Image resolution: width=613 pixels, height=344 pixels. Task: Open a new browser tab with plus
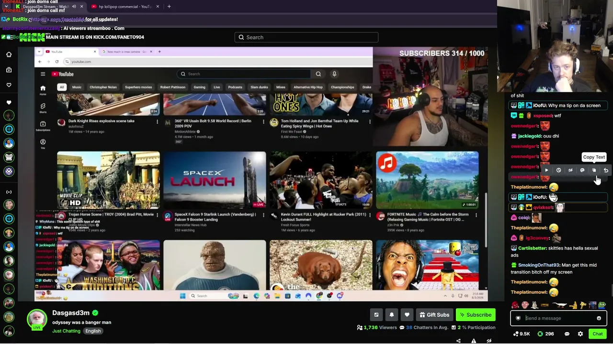pos(169,7)
